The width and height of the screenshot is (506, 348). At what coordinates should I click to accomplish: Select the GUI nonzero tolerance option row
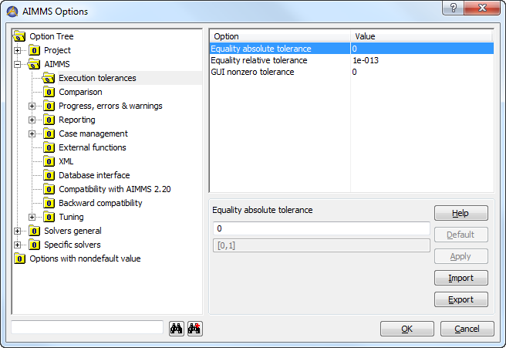(352, 72)
